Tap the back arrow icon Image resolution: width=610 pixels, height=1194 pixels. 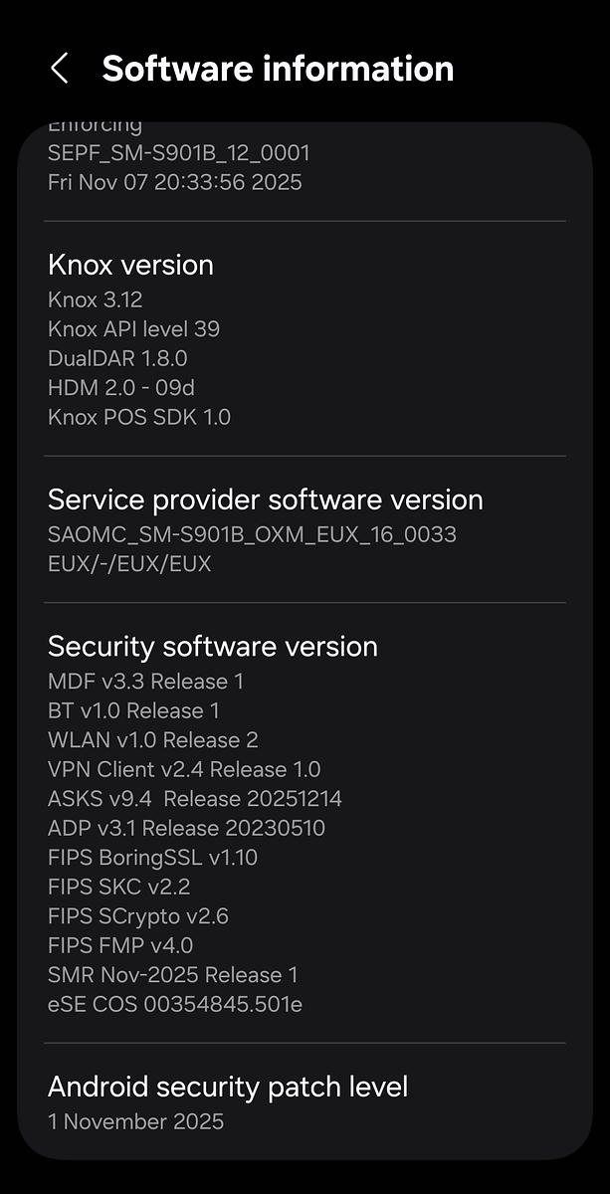coord(59,69)
